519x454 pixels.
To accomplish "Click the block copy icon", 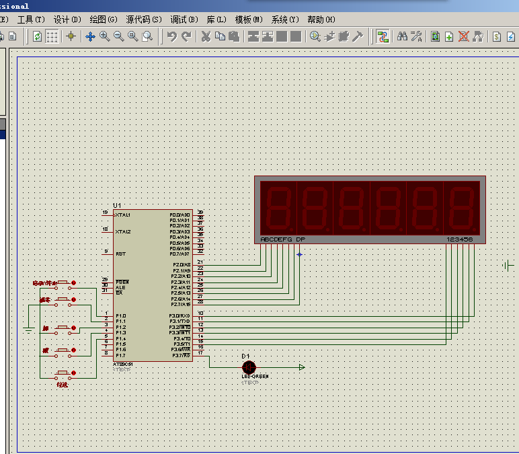I will pos(253,36).
